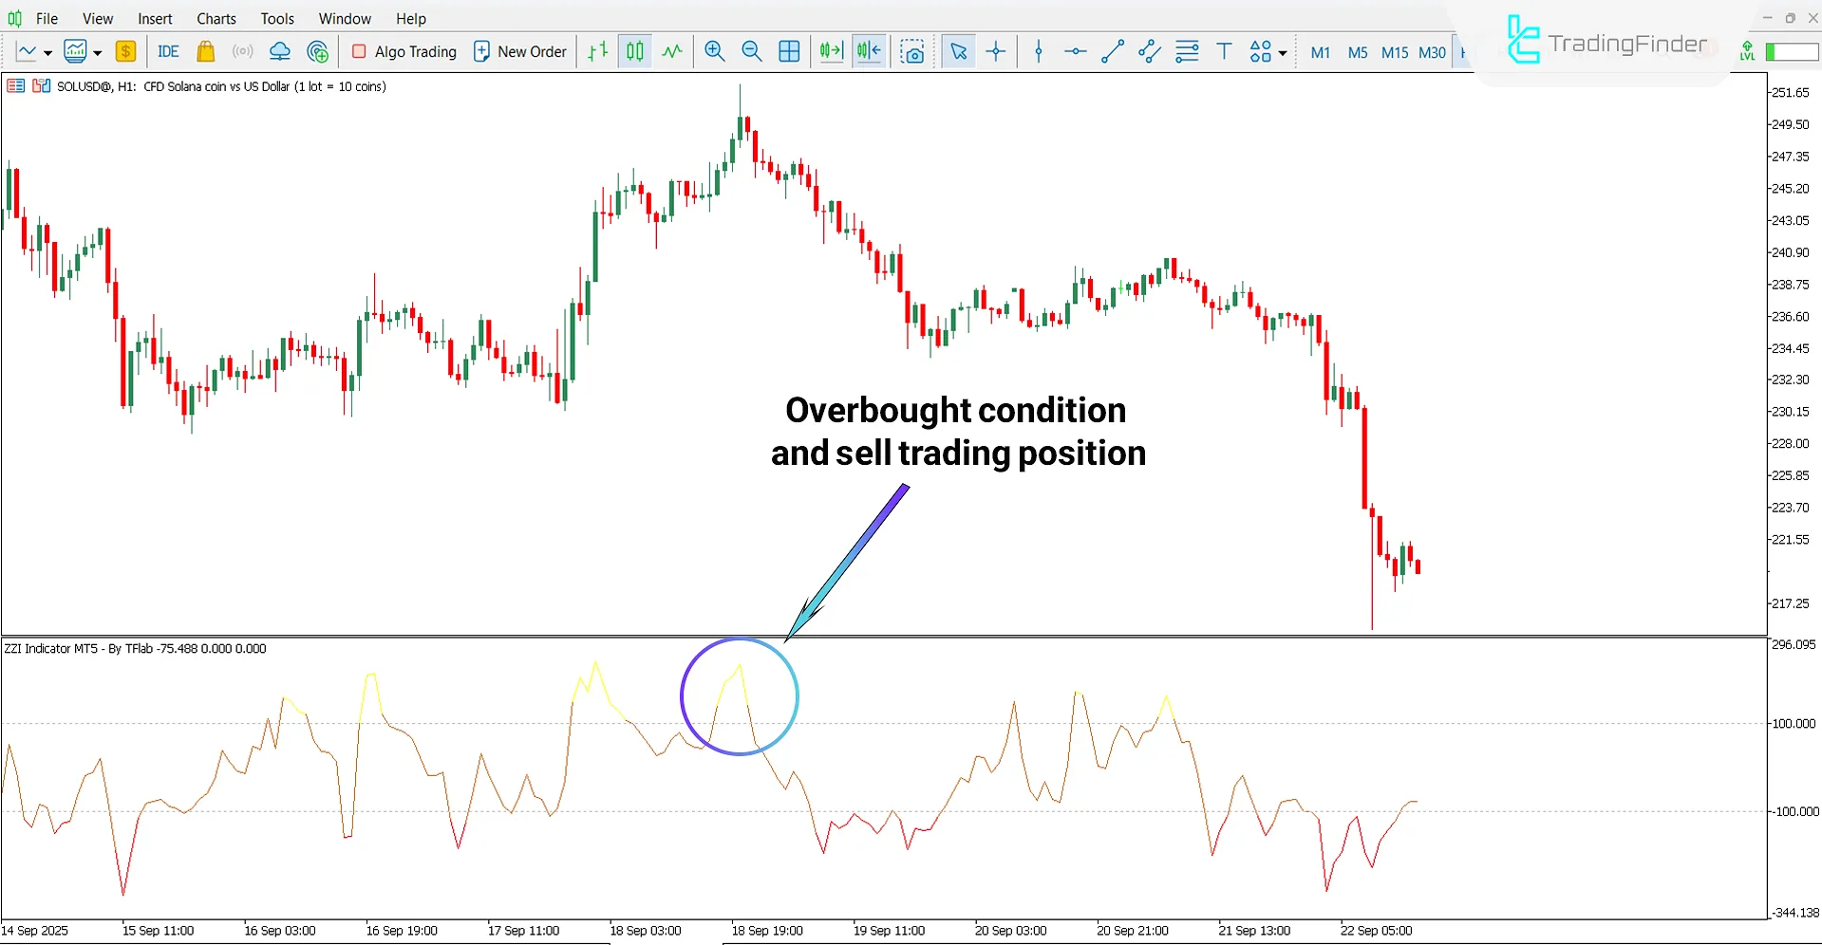Select the Candlestick chart type
The image size is (1822, 945).
tap(634, 51)
